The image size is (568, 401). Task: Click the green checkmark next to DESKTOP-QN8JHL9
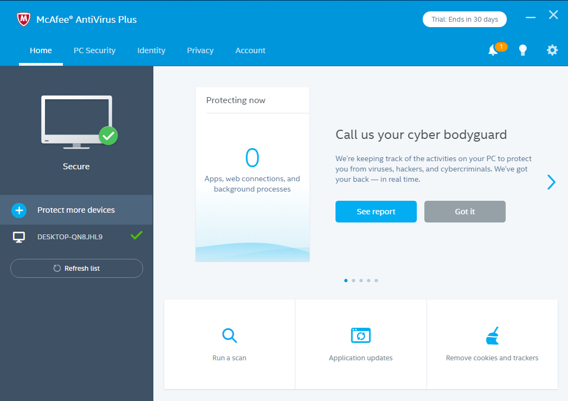(137, 235)
